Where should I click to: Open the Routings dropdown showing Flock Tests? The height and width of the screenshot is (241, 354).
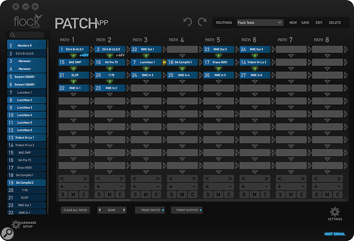tap(260, 23)
